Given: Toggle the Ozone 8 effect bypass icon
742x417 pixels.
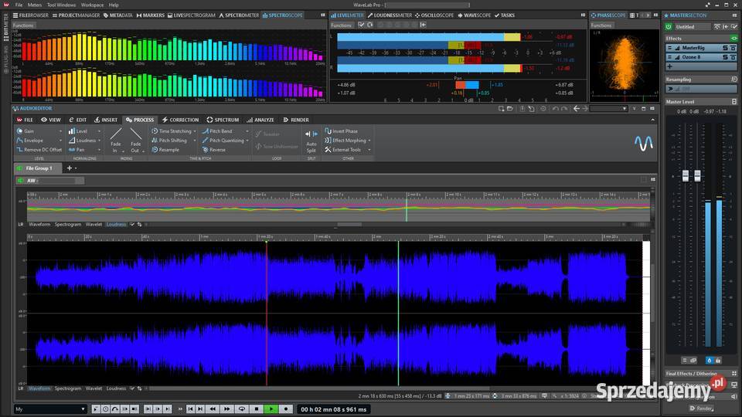Looking at the screenshot, I should (x=733, y=56).
